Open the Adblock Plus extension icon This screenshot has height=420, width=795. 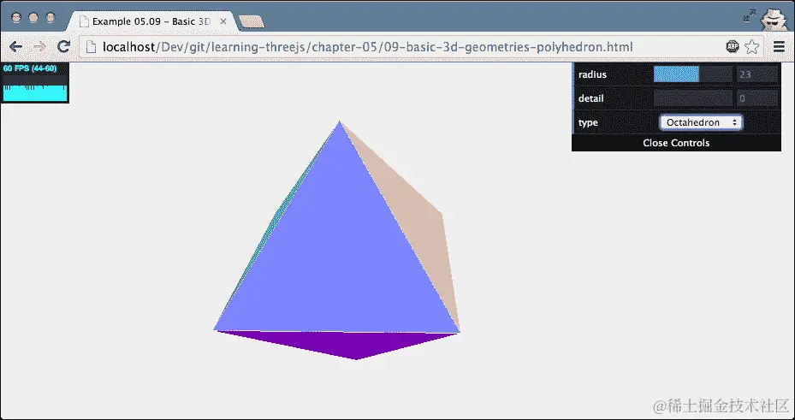coord(733,47)
